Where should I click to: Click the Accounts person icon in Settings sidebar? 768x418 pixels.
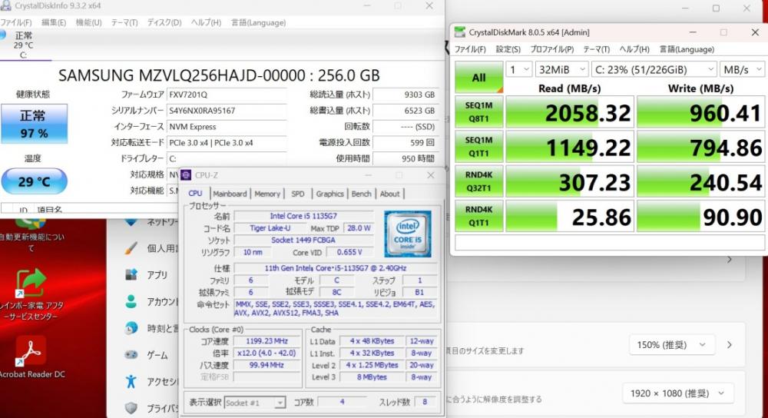coord(131,301)
